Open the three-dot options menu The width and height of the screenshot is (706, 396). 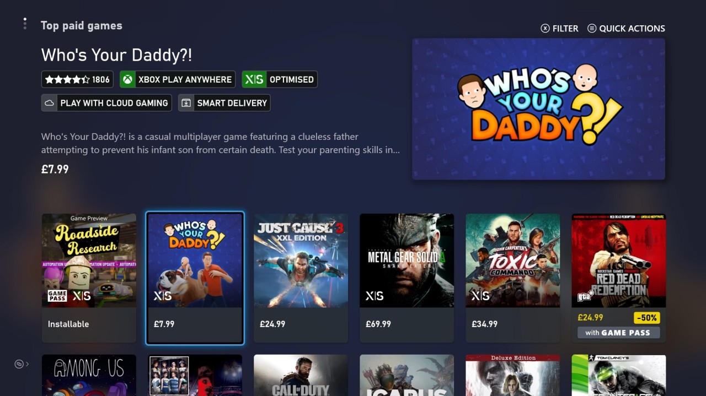pyautogui.click(x=25, y=24)
